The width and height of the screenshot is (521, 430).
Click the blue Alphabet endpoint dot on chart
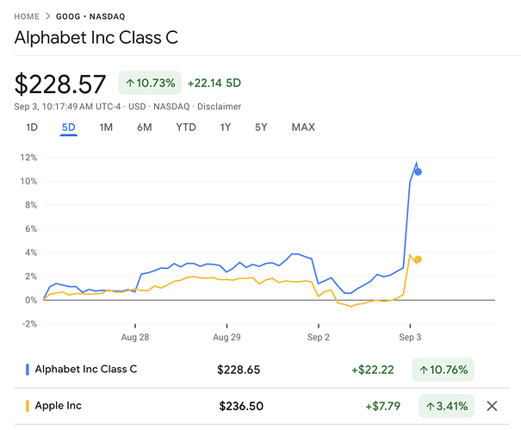click(418, 171)
